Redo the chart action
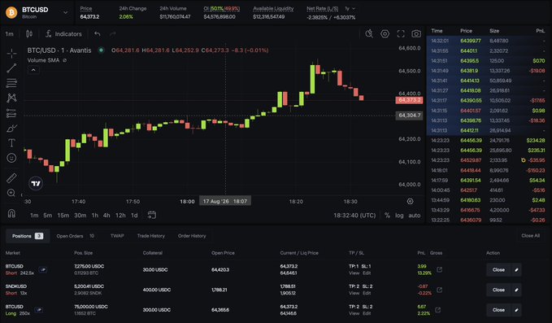The image size is (552, 323). 113,34
